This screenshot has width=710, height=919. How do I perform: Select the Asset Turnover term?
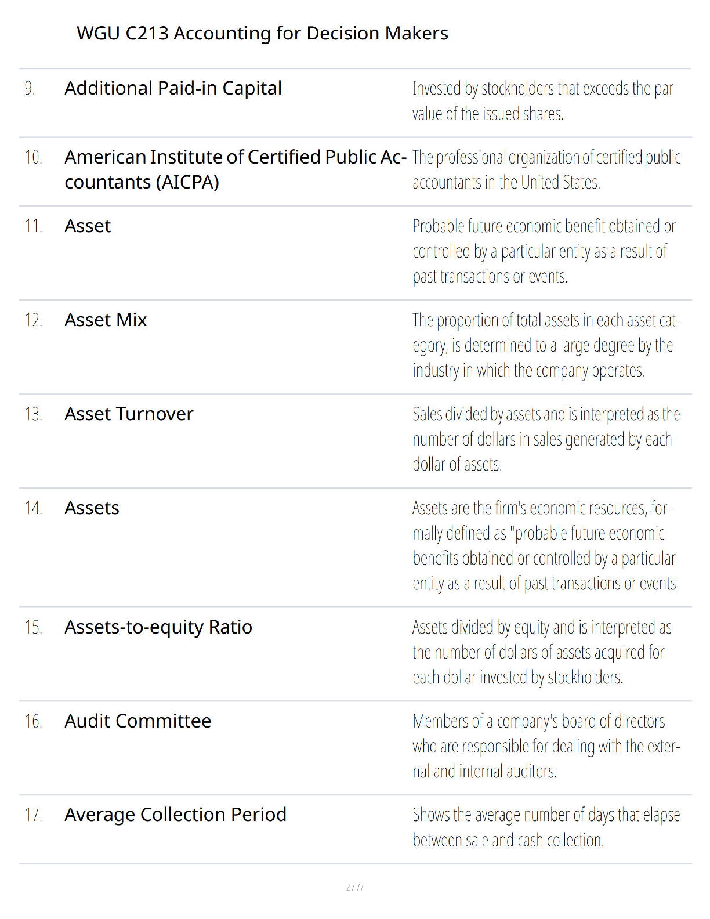coord(129,414)
